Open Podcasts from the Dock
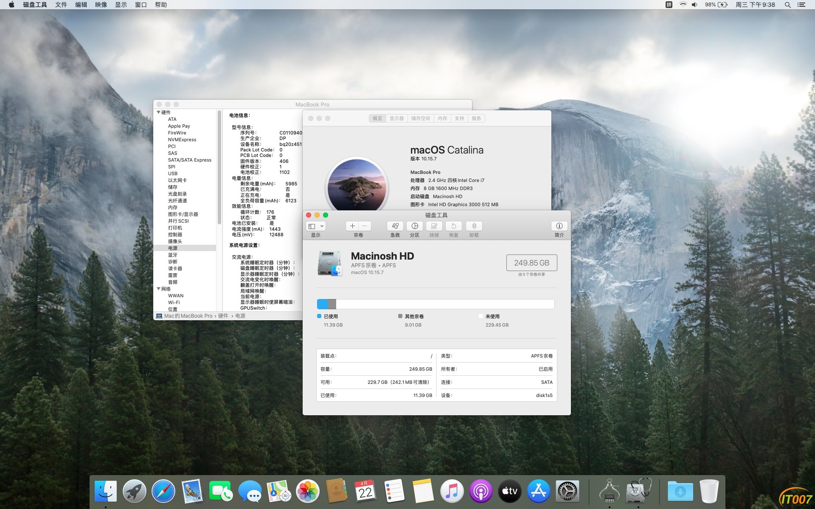The width and height of the screenshot is (815, 509). click(481, 492)
